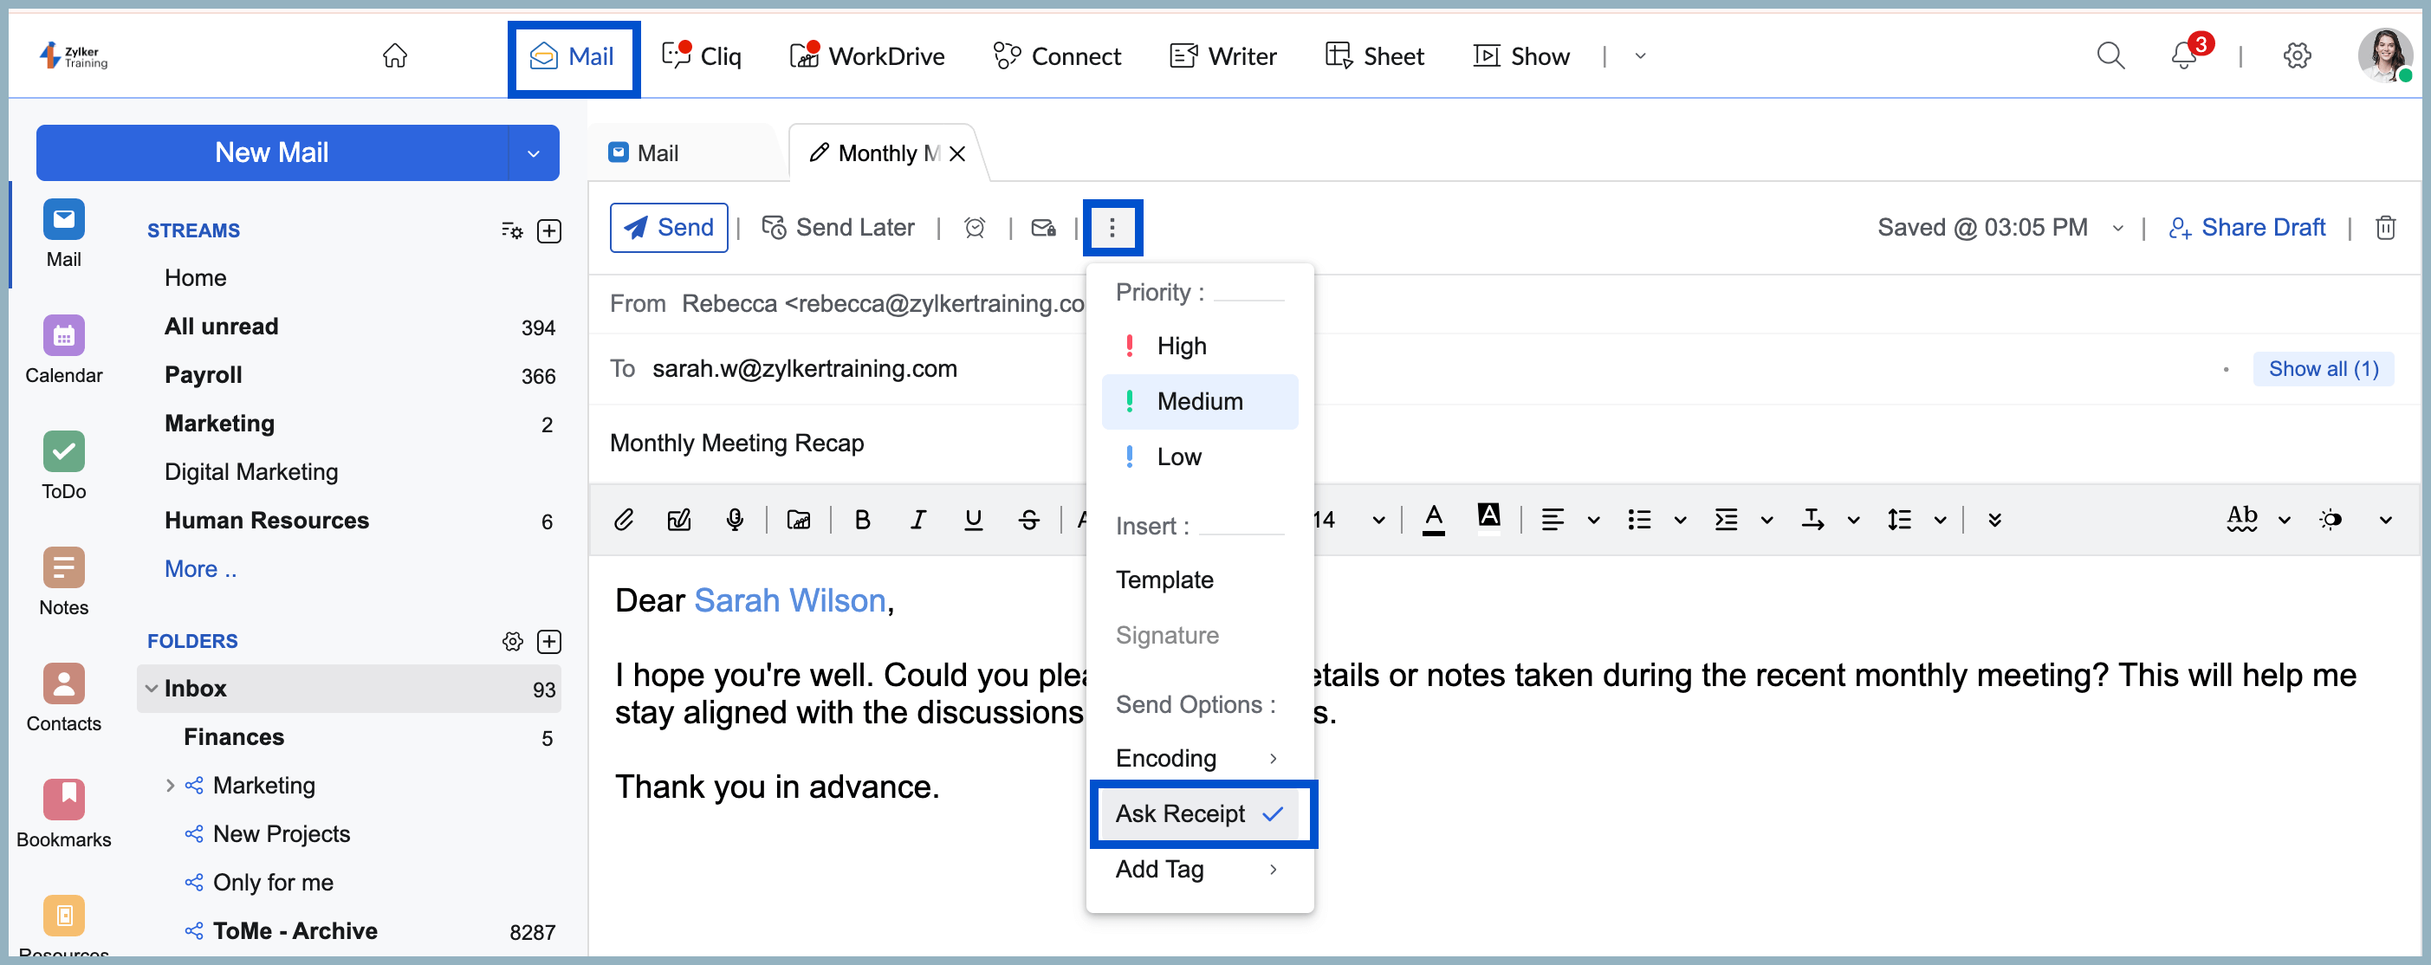Delete draft using trash icon
2431x965 pixels.
pyautogui.click(x=2385, y=227)
